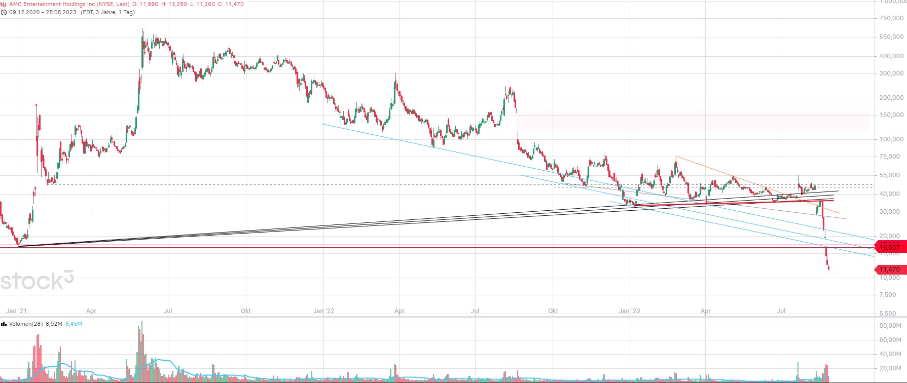Click the candlestick chart-type icon beside AMC title

click(x=4, y=4)
